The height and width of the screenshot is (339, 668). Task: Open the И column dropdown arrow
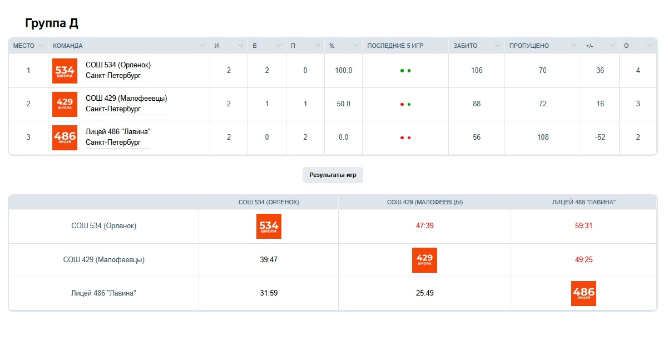tap(240, 46)
